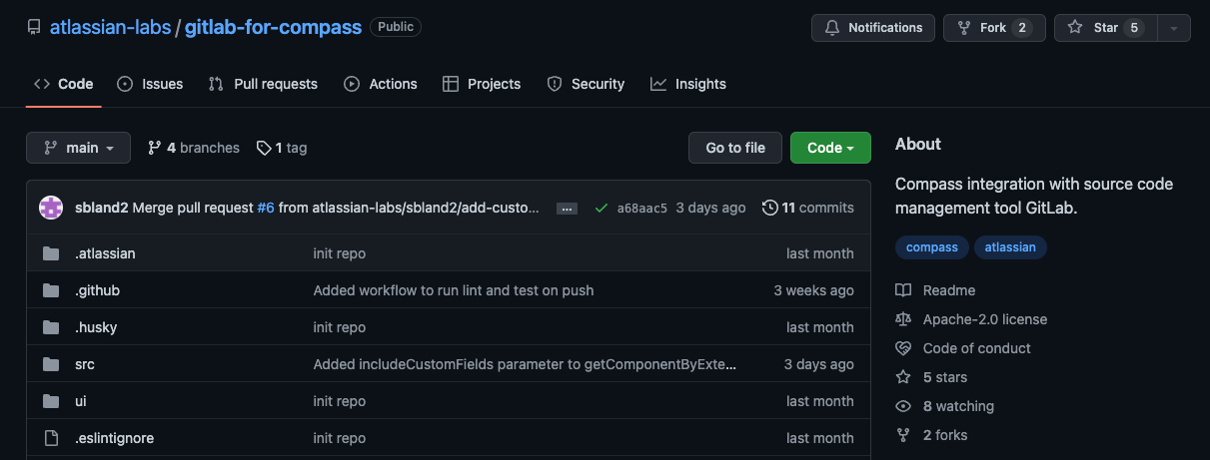Open sbland2's avatar image
Viewport: 1210px width, 460px height.
coord(51,208)
